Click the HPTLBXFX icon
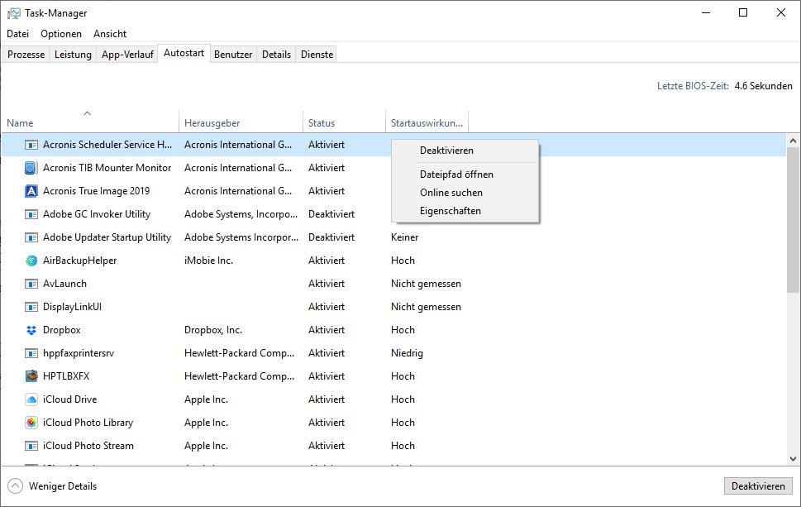The width and height of the screenshot is (801, 507). [31, 376]
